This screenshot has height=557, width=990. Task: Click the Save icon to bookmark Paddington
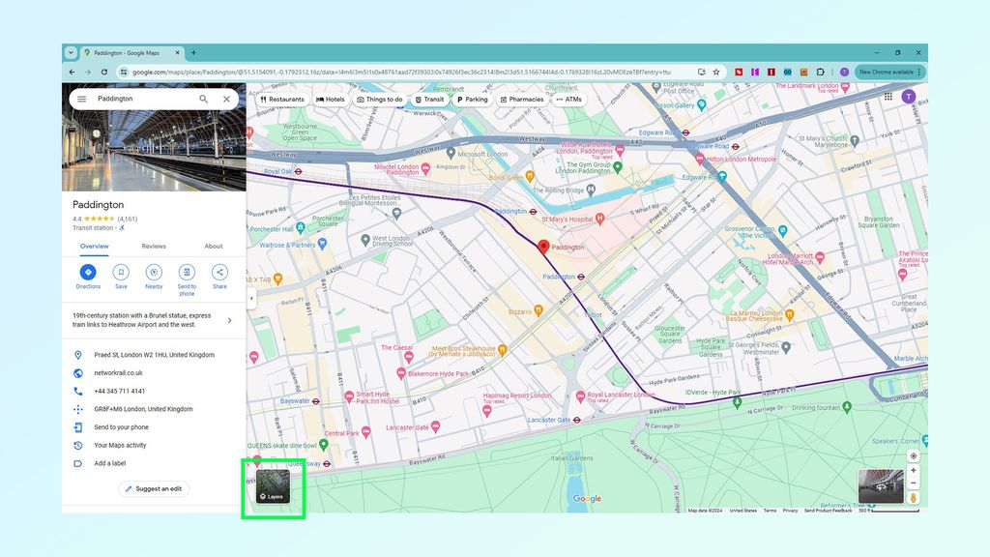tap(121, 272)
